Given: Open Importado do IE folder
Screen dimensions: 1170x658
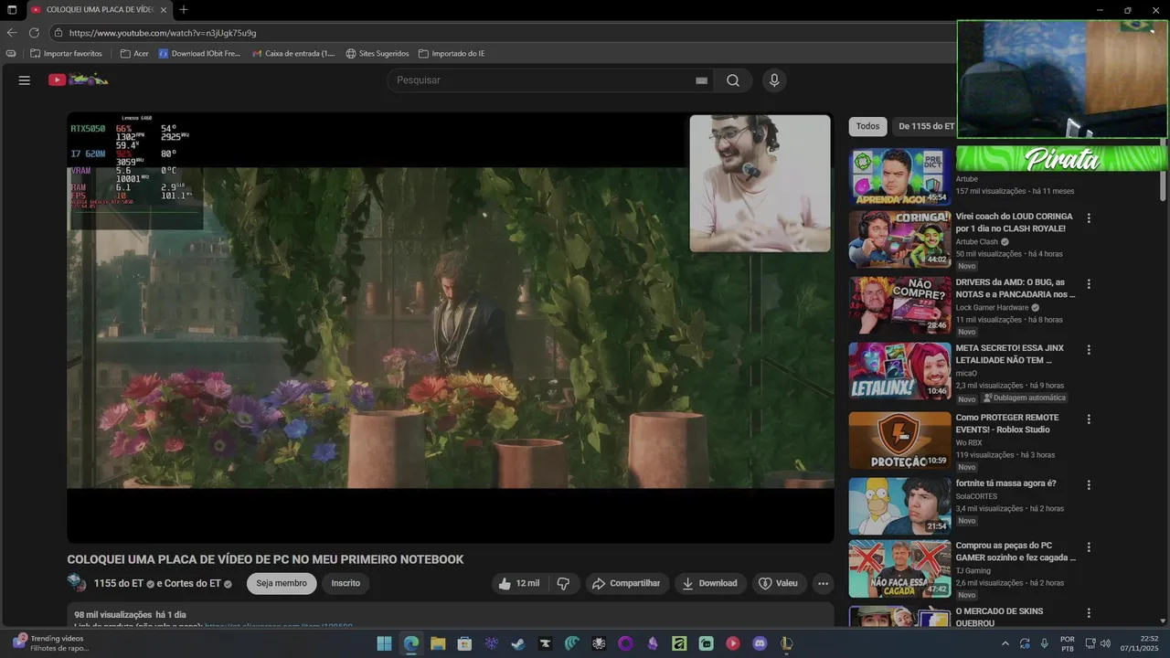Looking at the screenshot, I should pos(452,54).
